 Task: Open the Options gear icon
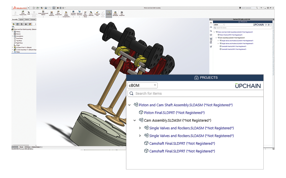click(63, 8)
